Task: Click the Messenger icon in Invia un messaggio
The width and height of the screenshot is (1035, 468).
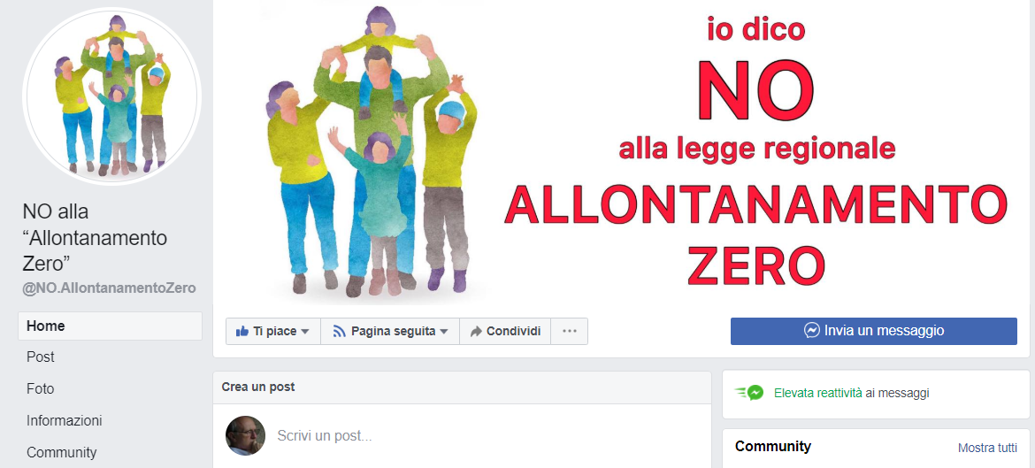Action: click(812, 331)
